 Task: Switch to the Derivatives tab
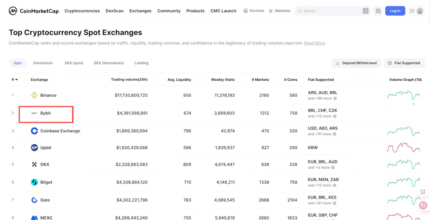43,63
